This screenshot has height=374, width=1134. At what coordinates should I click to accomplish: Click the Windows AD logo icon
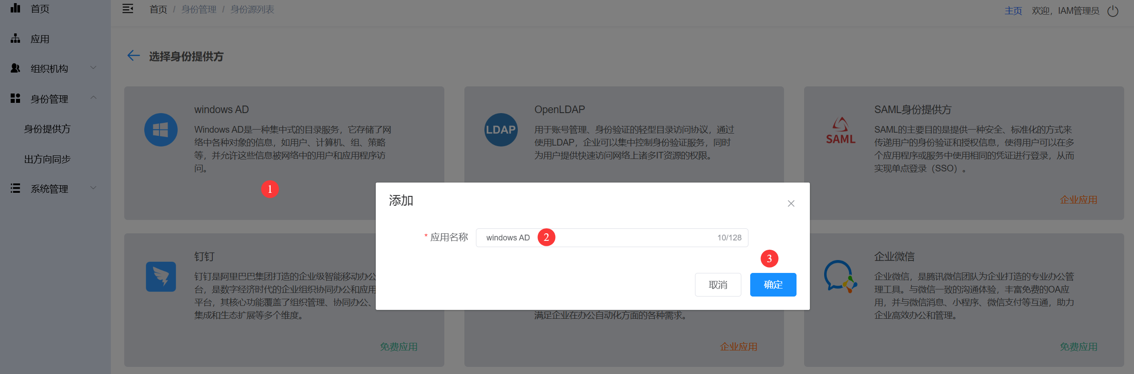click(x=161, y=130)
